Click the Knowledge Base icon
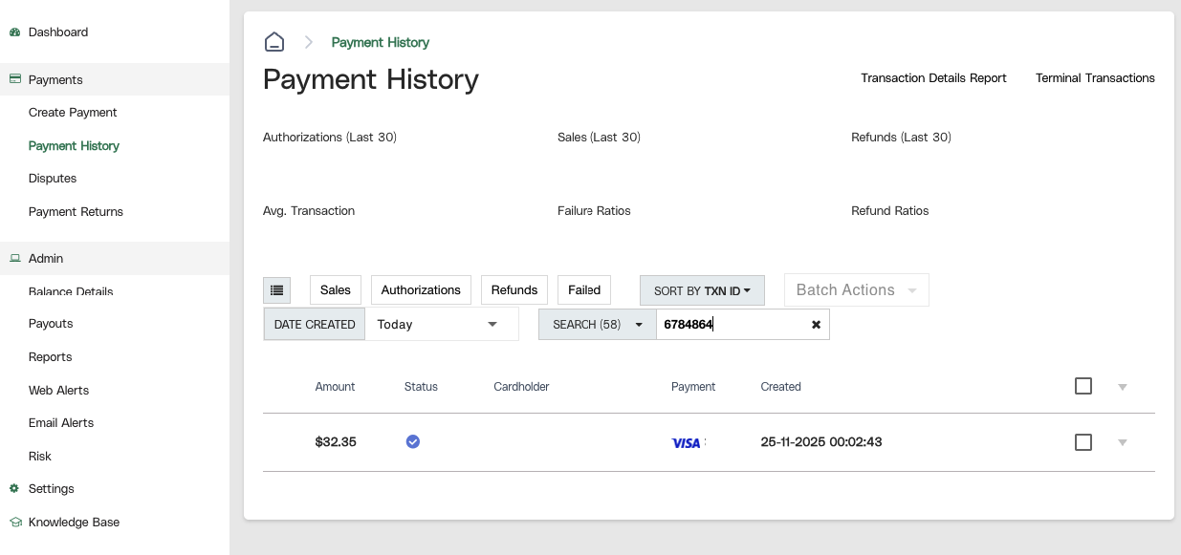 [x=13, y=522]
